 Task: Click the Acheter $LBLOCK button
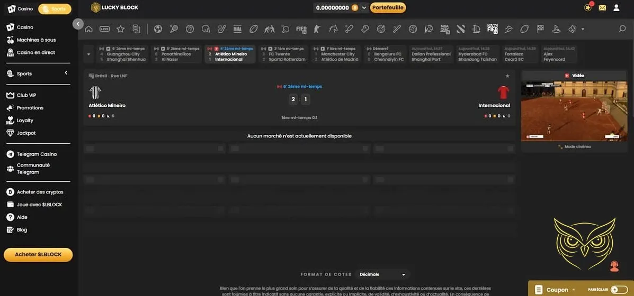(38, 255)
